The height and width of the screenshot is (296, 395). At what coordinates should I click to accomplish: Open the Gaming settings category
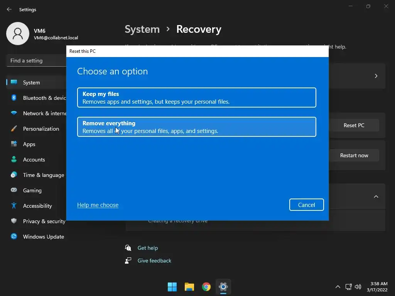pyautogui.click(x=36, y=190)
